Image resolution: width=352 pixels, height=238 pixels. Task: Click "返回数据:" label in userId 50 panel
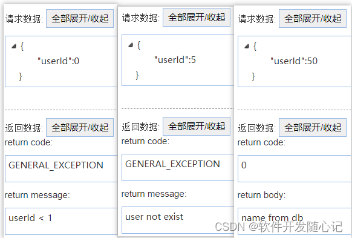pyautogui.click(x=257, y=128)
